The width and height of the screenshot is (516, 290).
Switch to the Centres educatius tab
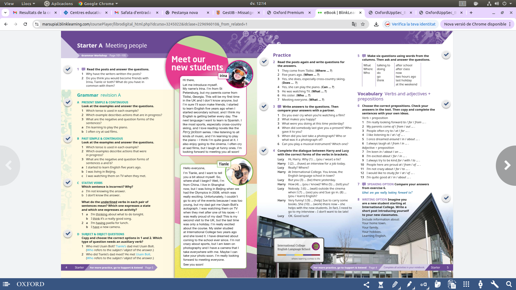pyautogui.click(x=85, y=13)
